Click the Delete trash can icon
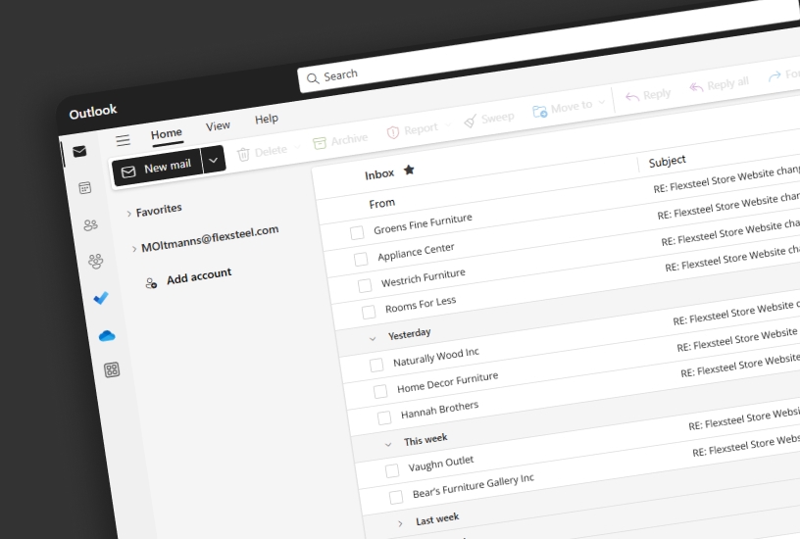The image size is (800, 539). click(x=243, y=154)
